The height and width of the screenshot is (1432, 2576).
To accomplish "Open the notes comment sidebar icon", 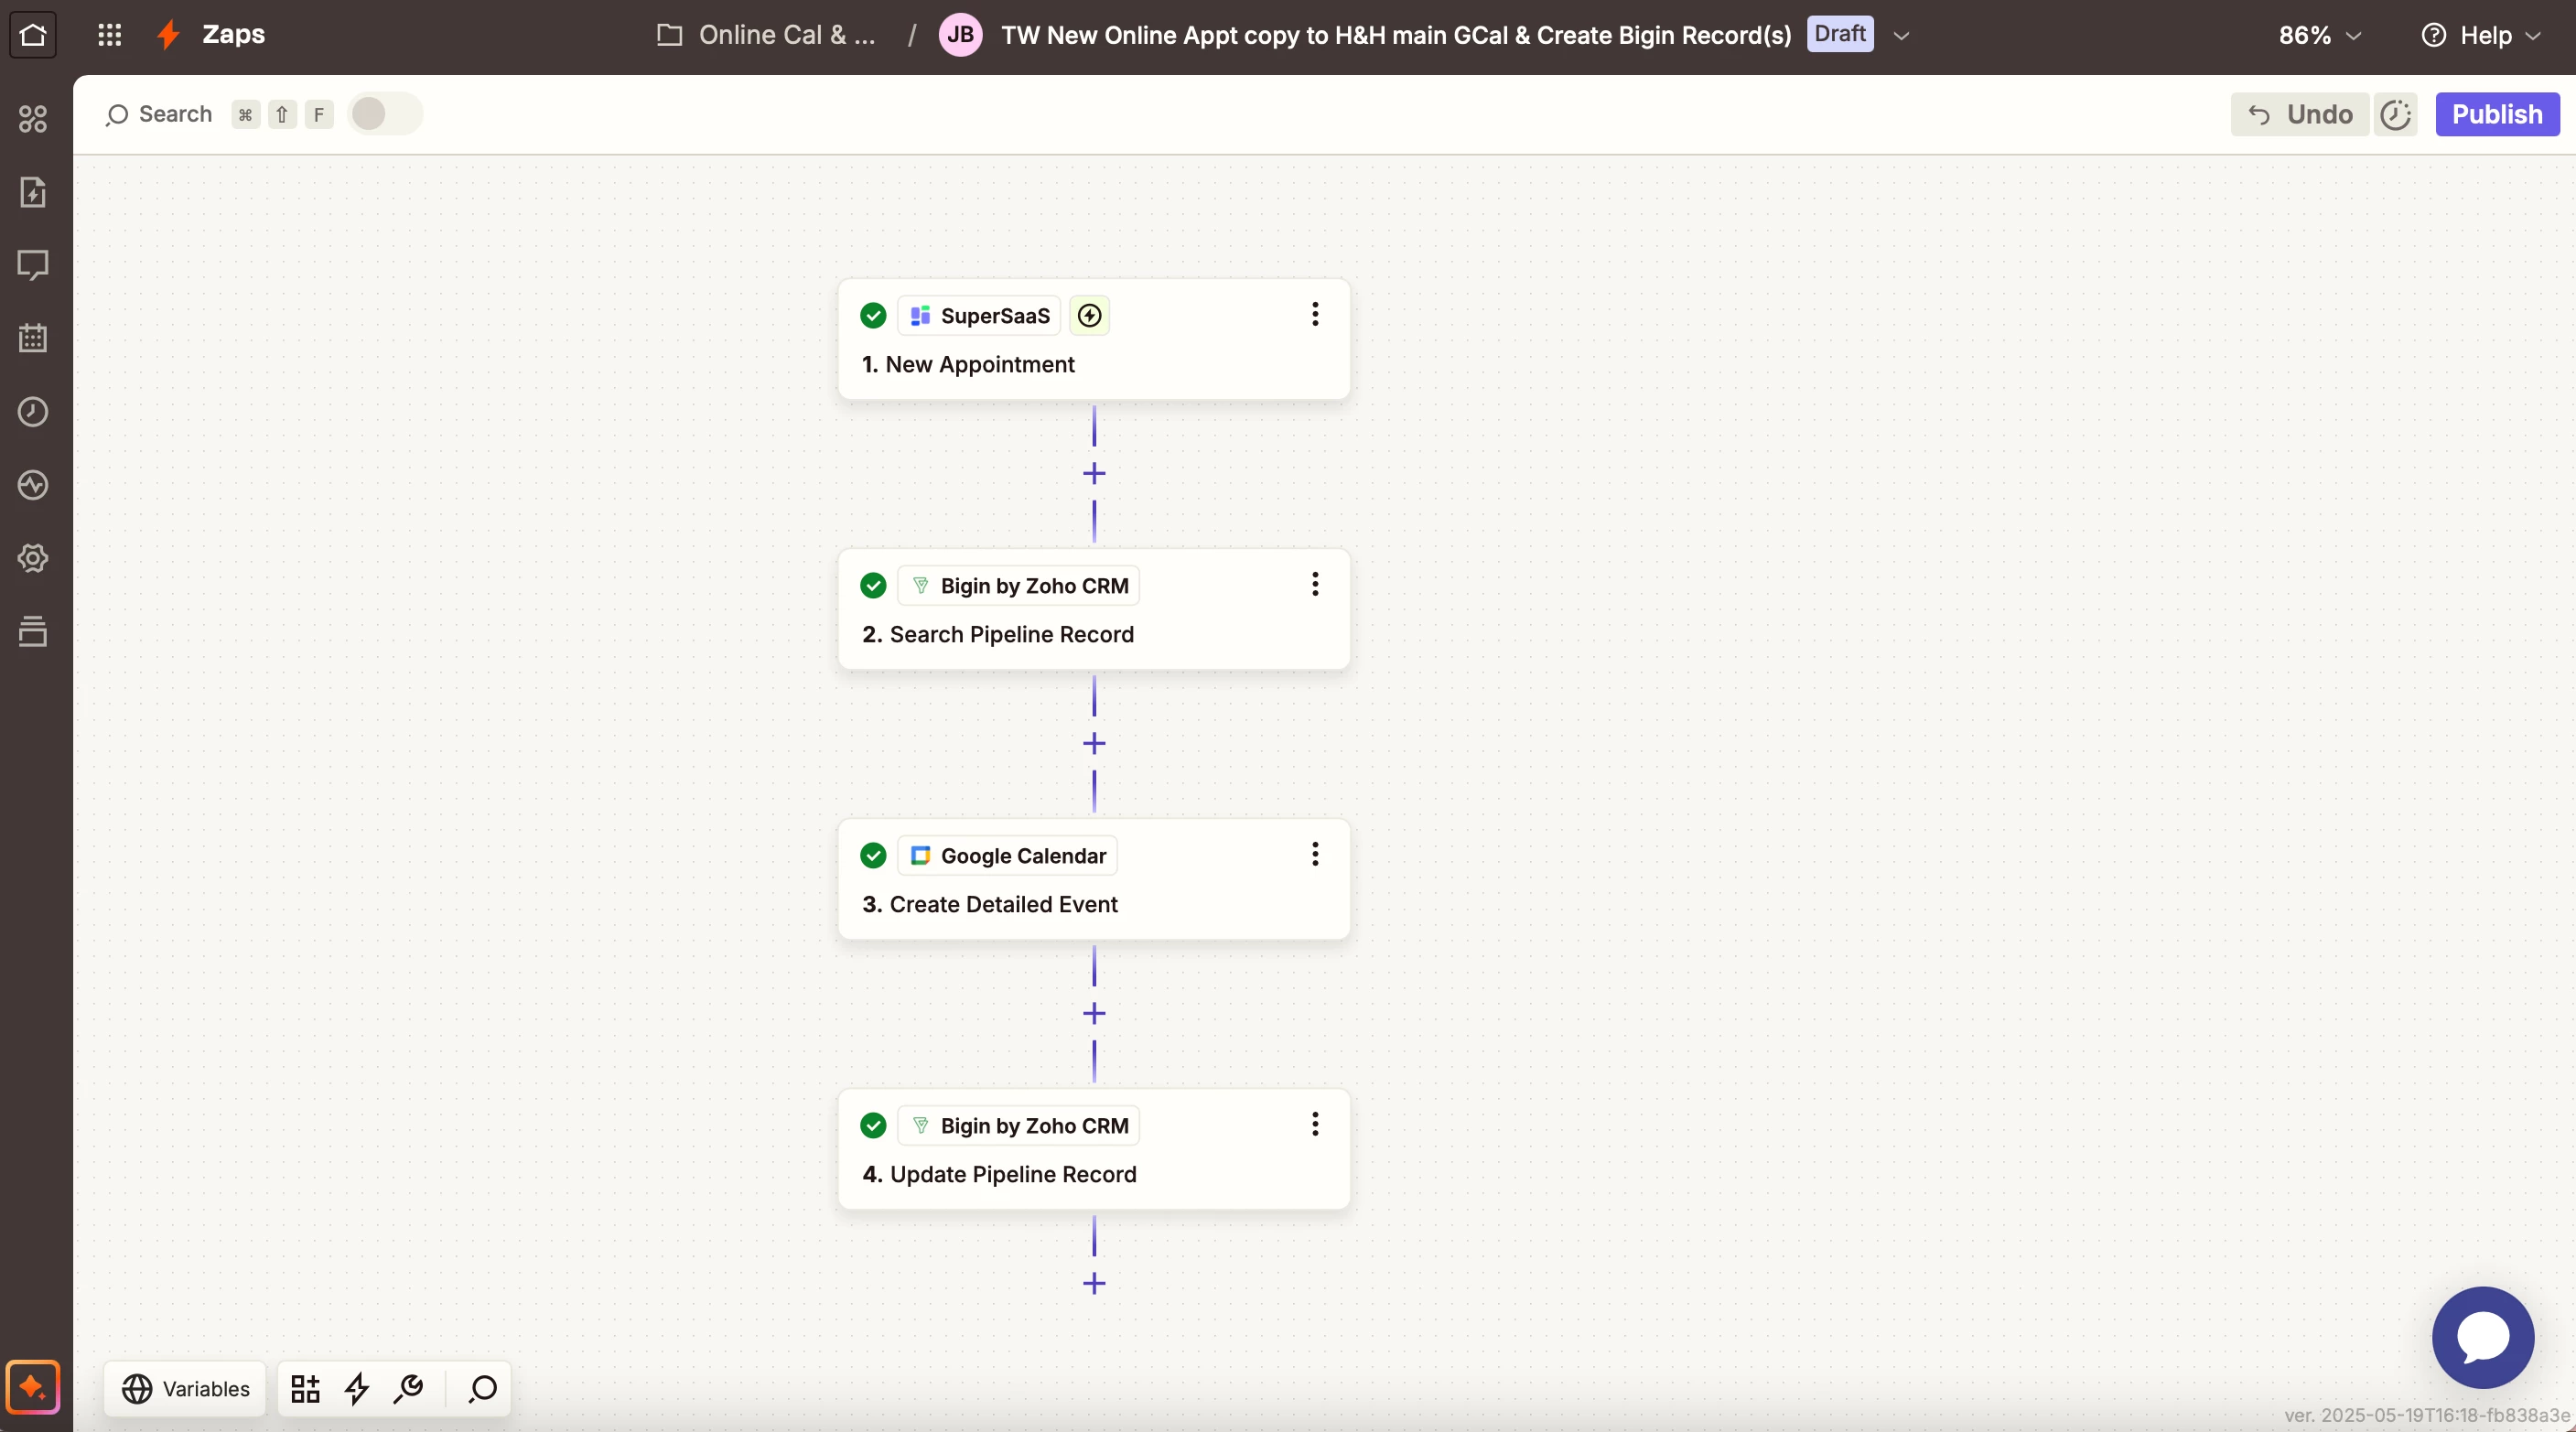I will pyautogui.click(x=33, y=265).
